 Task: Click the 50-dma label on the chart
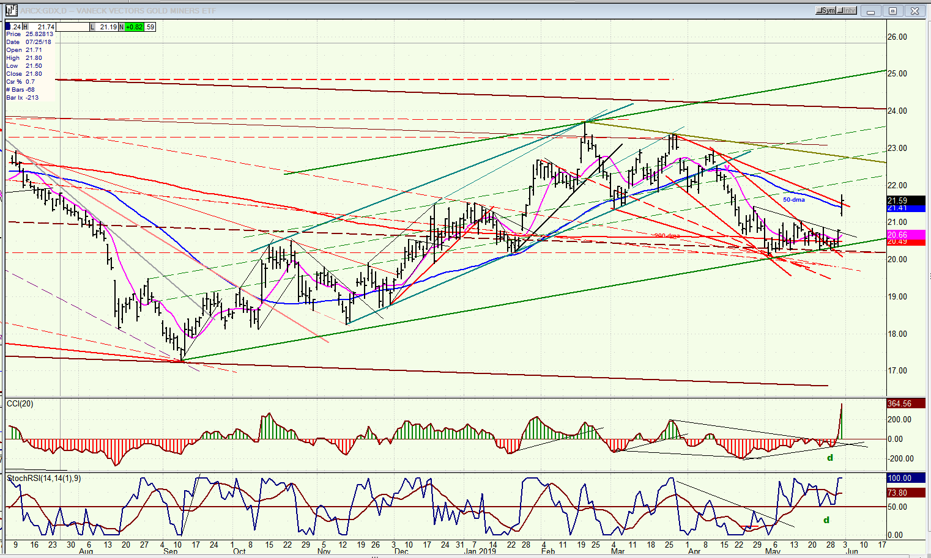[794, 200]
